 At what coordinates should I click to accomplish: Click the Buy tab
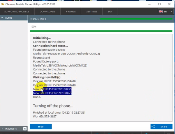coord(110,11)
